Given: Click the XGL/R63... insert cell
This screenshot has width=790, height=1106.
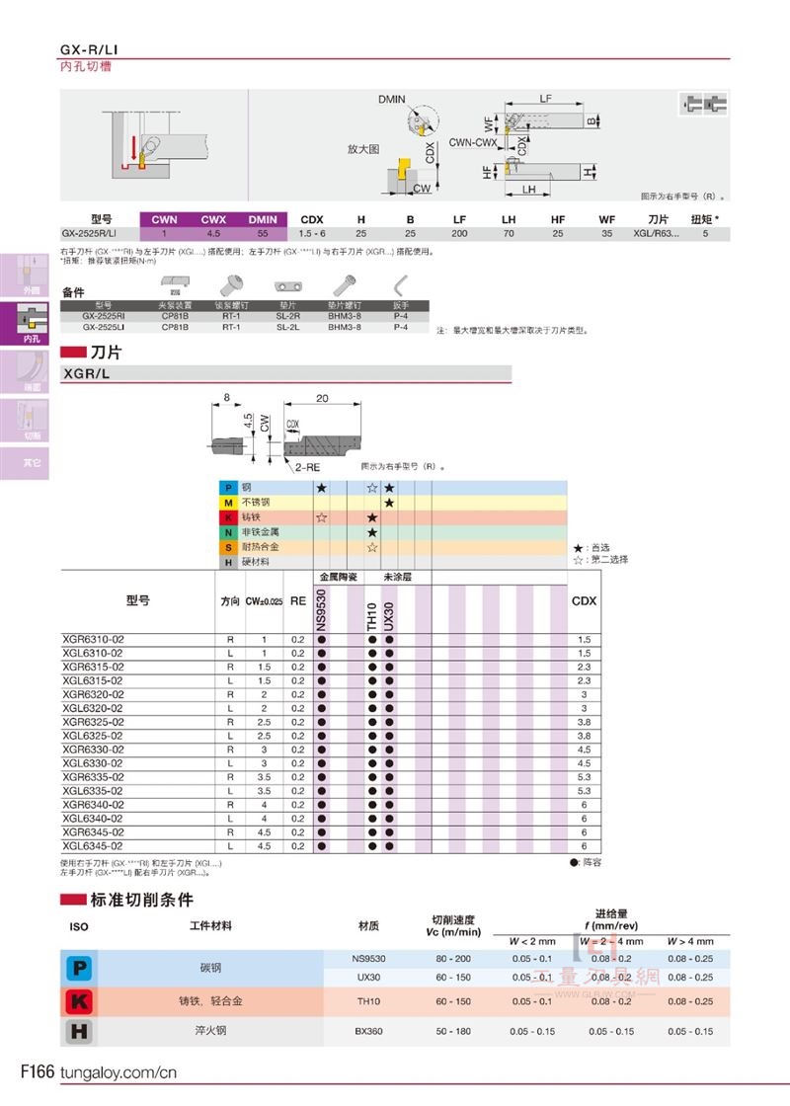Looking at the screenshot, I should pyautogui.click(x=656, y=233).
